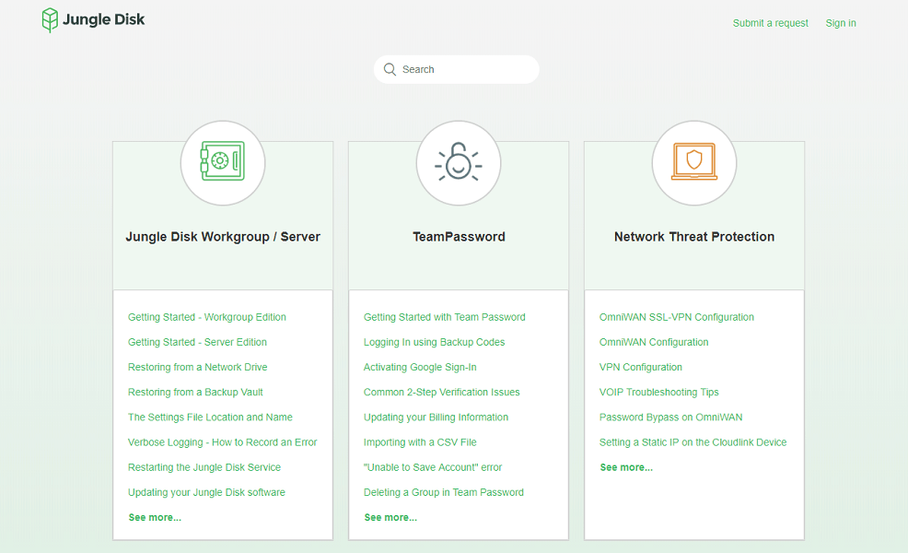Open Activating Google Sign-In article
The height and width of the screenshot is (553, 908).
pyautogui.click(x=420, y=367)
